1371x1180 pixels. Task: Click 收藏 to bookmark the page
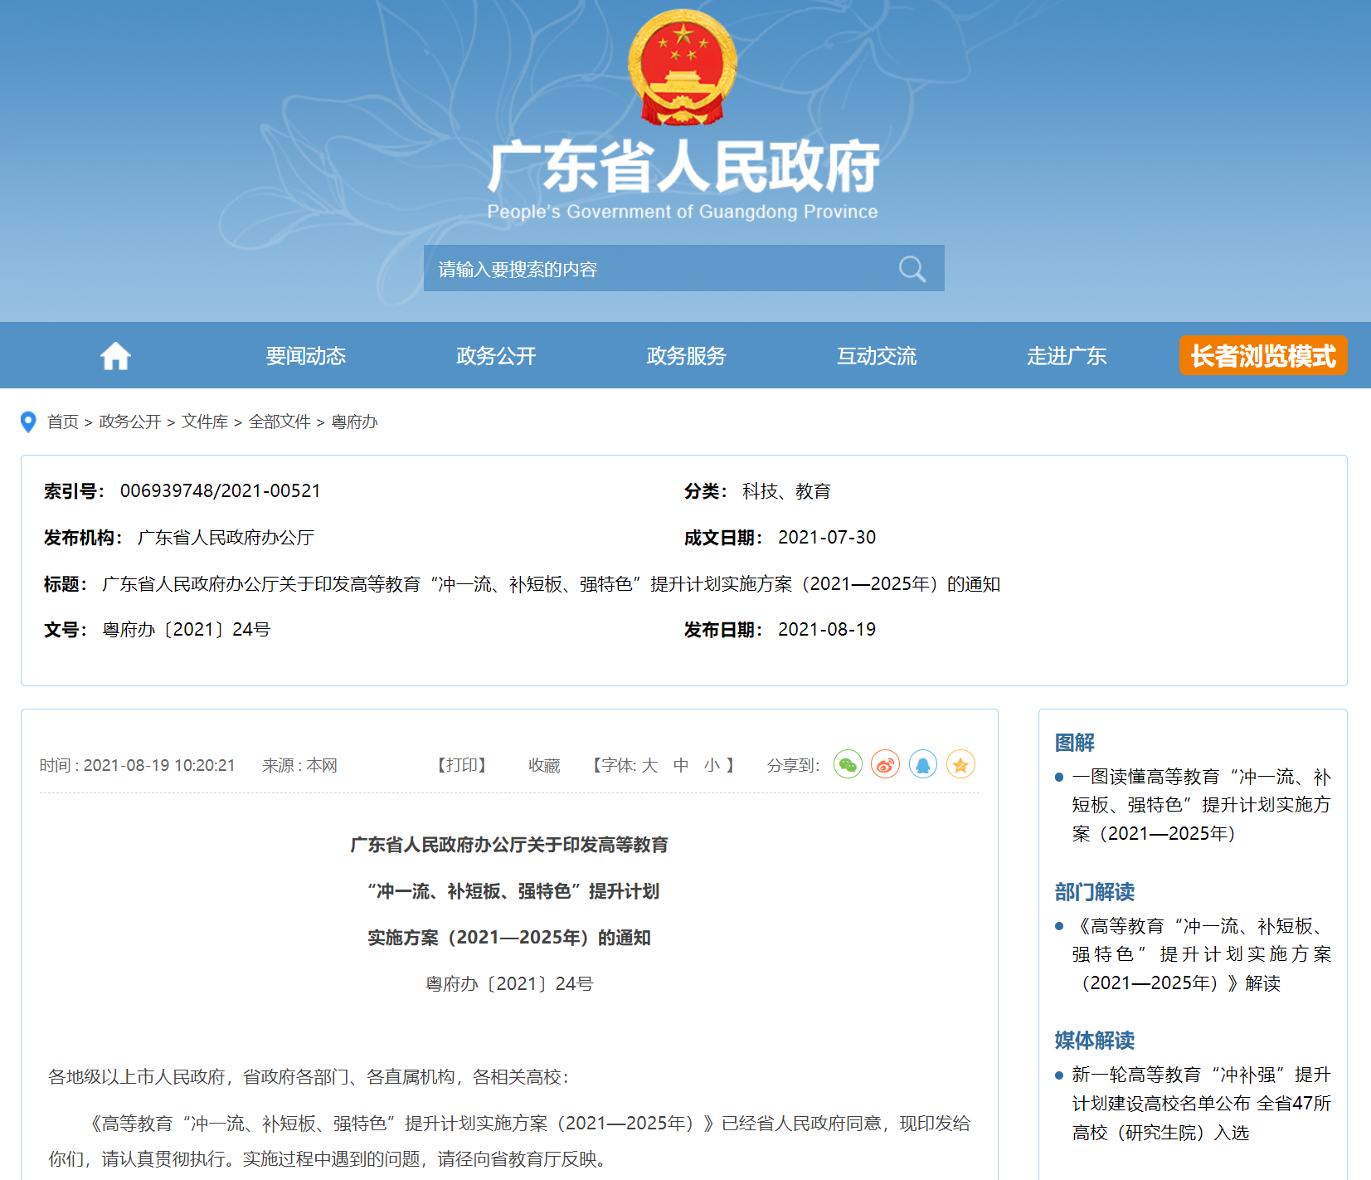point(544,765)
